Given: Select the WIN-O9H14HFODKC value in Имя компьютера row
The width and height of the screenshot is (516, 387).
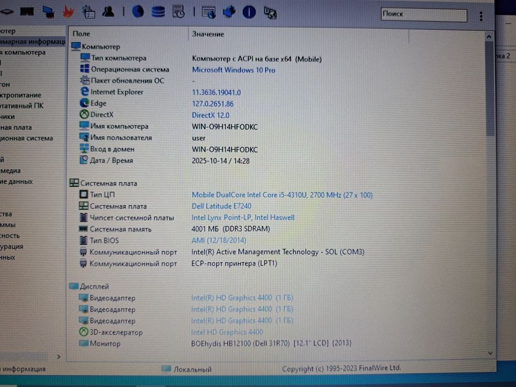Looking at the screenshot, I should (225, 127).
